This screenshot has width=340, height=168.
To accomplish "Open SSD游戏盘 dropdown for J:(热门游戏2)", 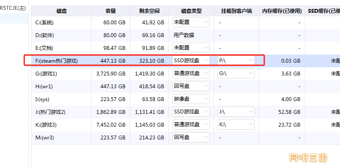I will tap(191, 112).
